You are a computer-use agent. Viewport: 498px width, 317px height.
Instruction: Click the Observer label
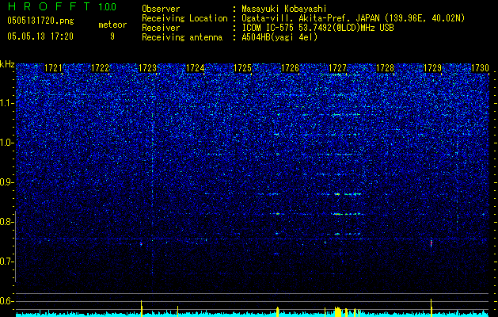click(161, 9)
